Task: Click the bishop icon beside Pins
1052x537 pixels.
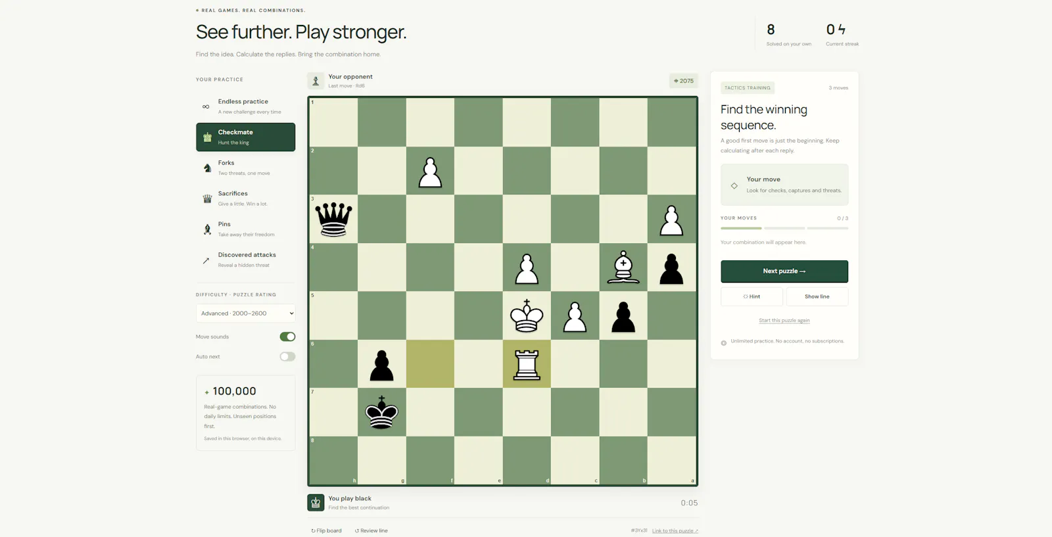Action: point(207,229)
